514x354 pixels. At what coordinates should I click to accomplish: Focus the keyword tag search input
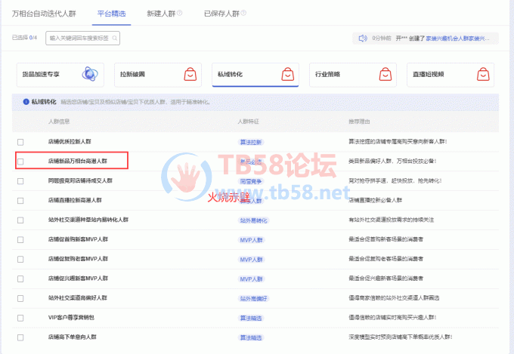76,38
